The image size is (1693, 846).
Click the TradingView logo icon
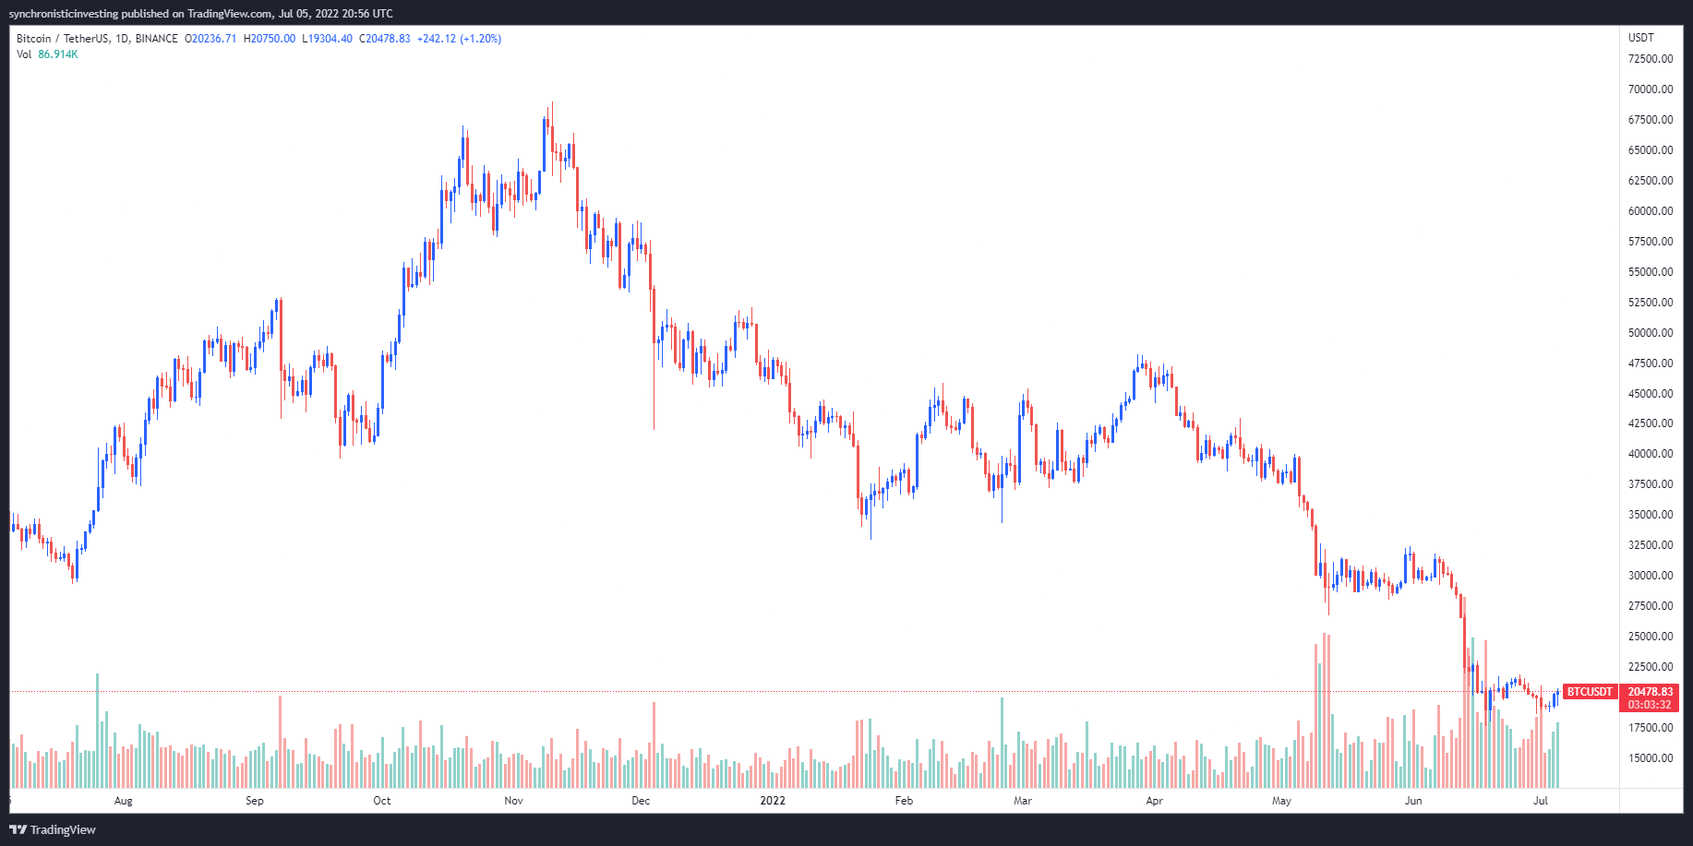coord(18,829)
